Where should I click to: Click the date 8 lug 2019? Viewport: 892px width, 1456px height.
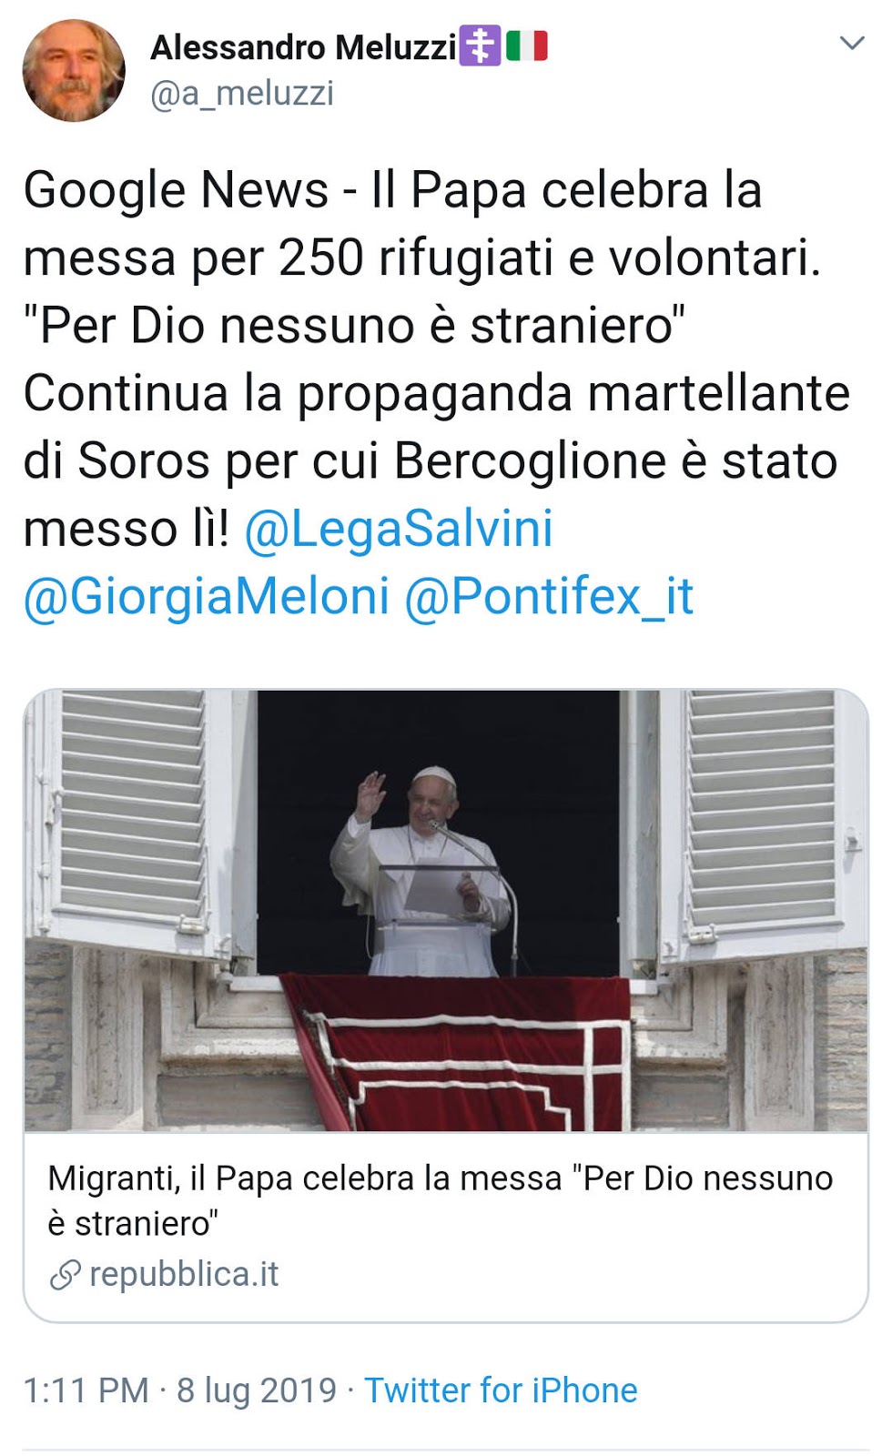[x=257, y=1390]
